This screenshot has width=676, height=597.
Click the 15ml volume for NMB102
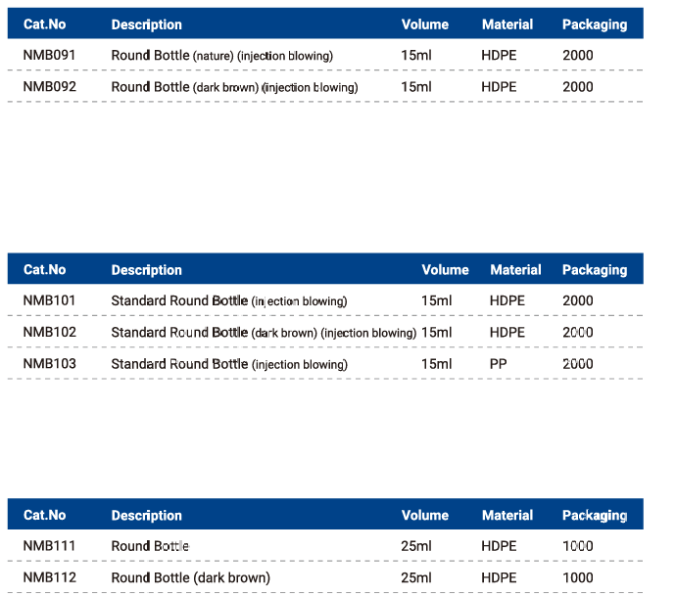coord(436,332)
